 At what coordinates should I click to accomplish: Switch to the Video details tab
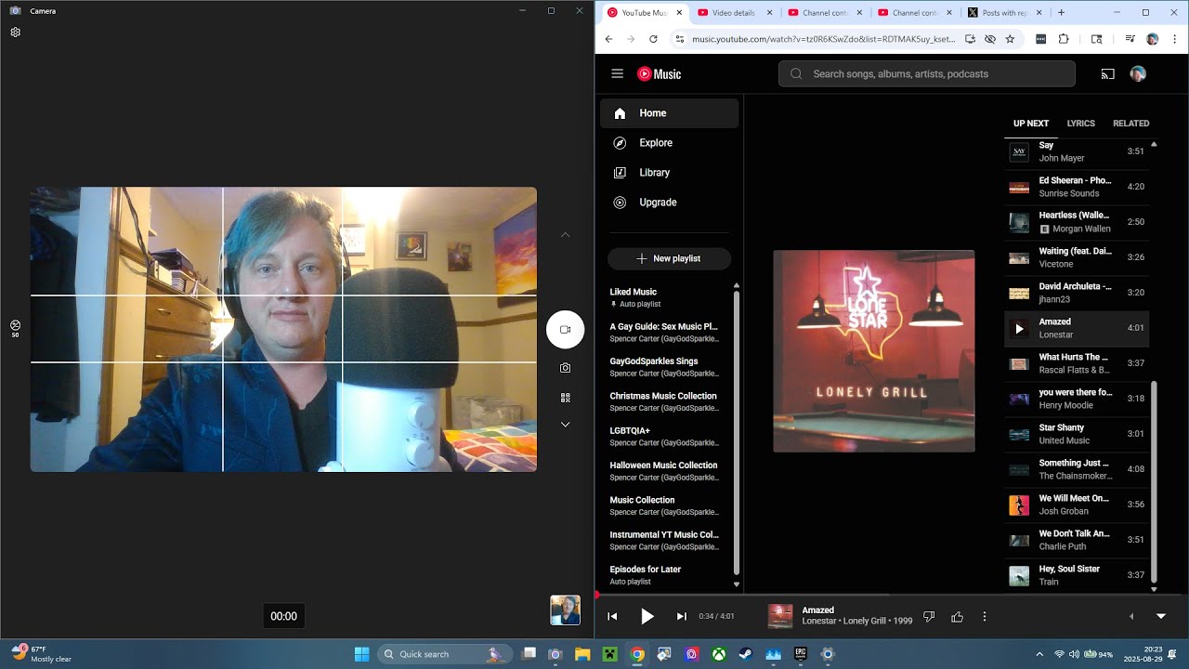click(733, 13)
